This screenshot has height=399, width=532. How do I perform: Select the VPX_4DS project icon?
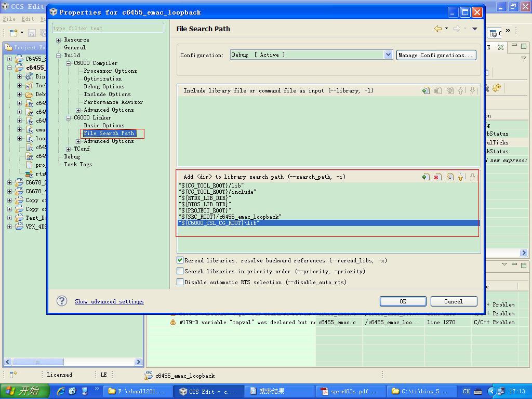[19, 227]
